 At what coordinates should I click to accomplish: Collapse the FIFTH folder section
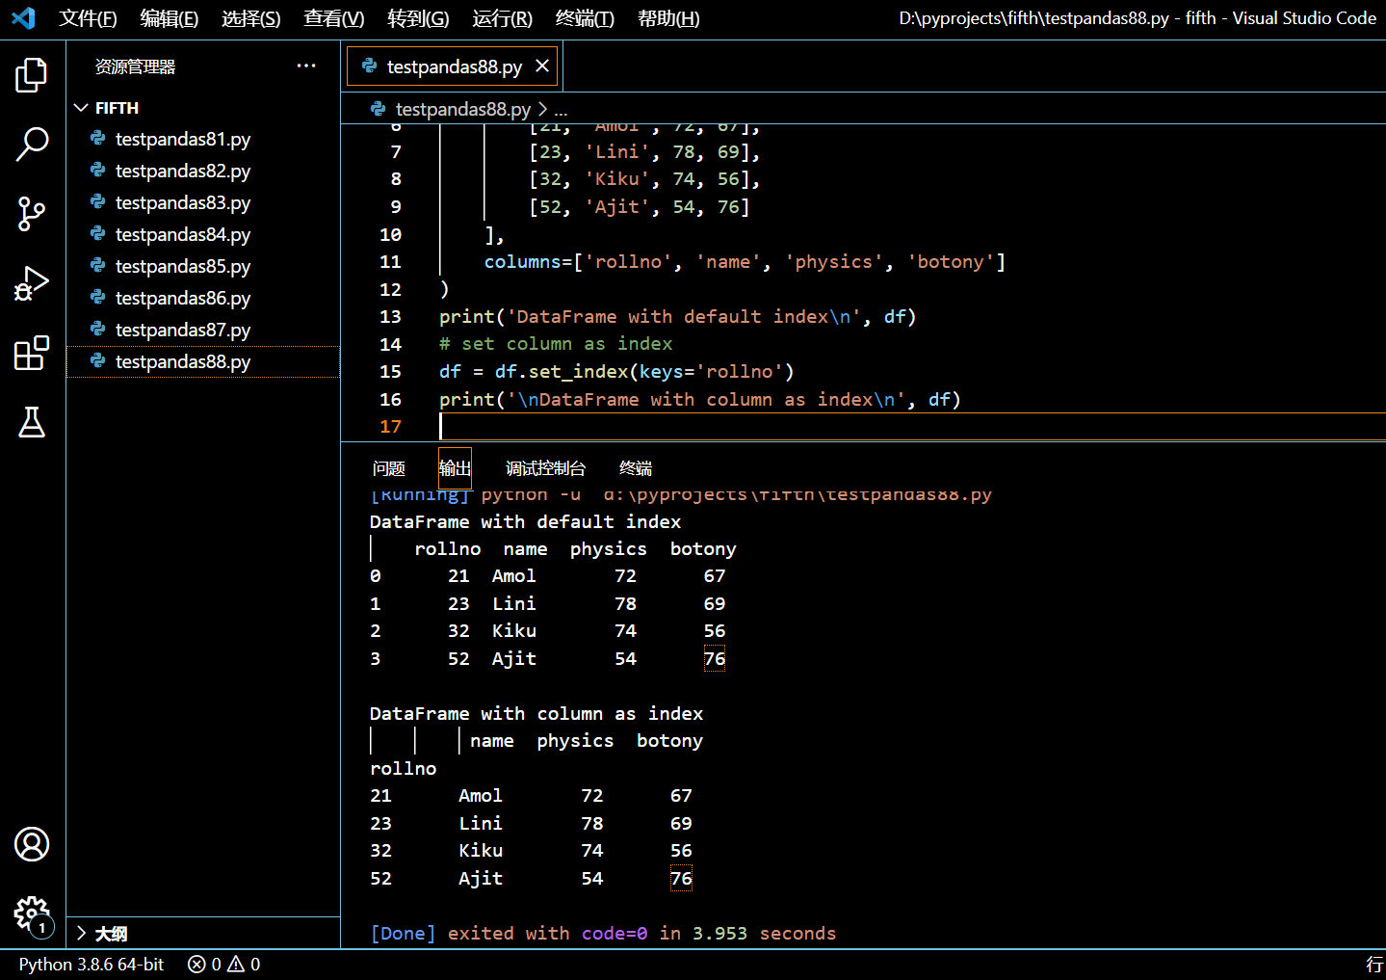(x=82, y=108)
